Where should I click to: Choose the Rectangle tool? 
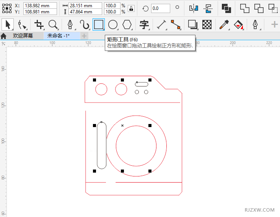coord(99,25)
